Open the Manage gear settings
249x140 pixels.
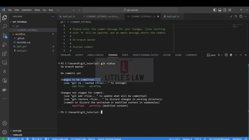[x=4, y=132]
